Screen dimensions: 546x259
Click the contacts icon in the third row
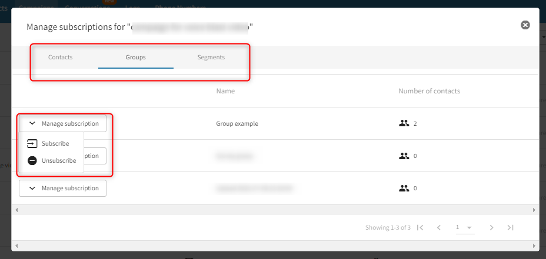tap(404, 189)
